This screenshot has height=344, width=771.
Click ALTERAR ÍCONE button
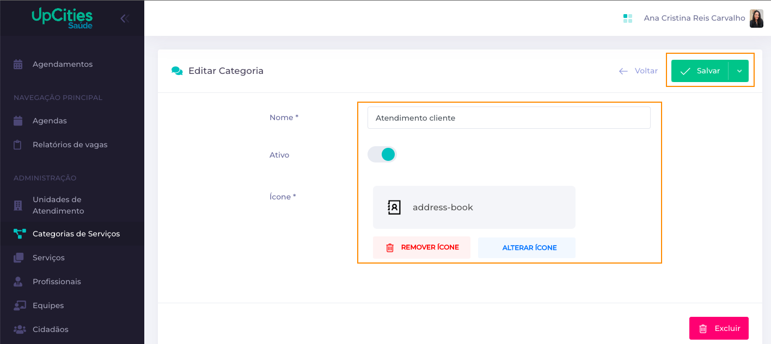[x=527, y=247]
